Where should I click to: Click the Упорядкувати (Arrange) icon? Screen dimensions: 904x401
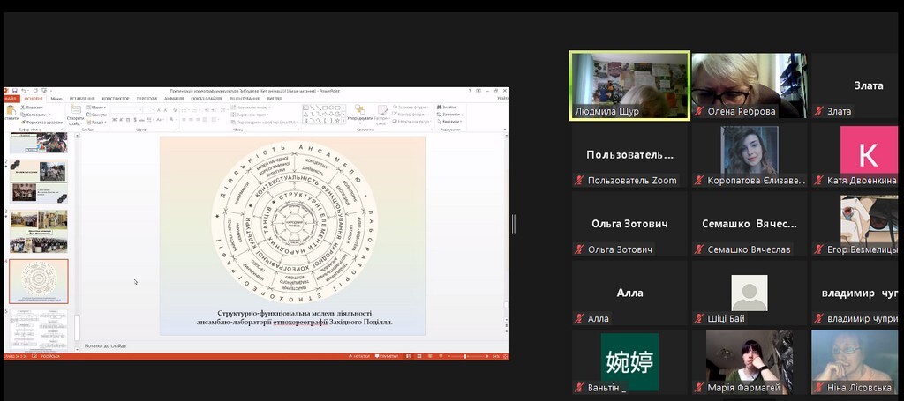360,109
